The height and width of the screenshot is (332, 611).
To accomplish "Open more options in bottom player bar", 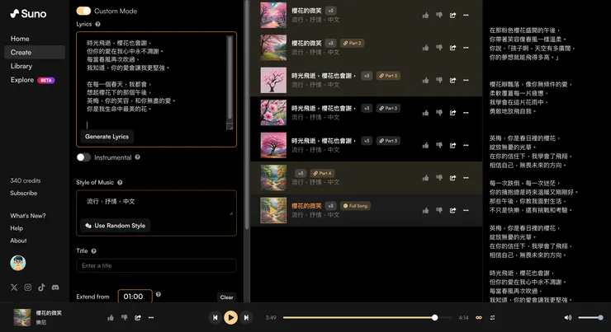I will point(151,318).
